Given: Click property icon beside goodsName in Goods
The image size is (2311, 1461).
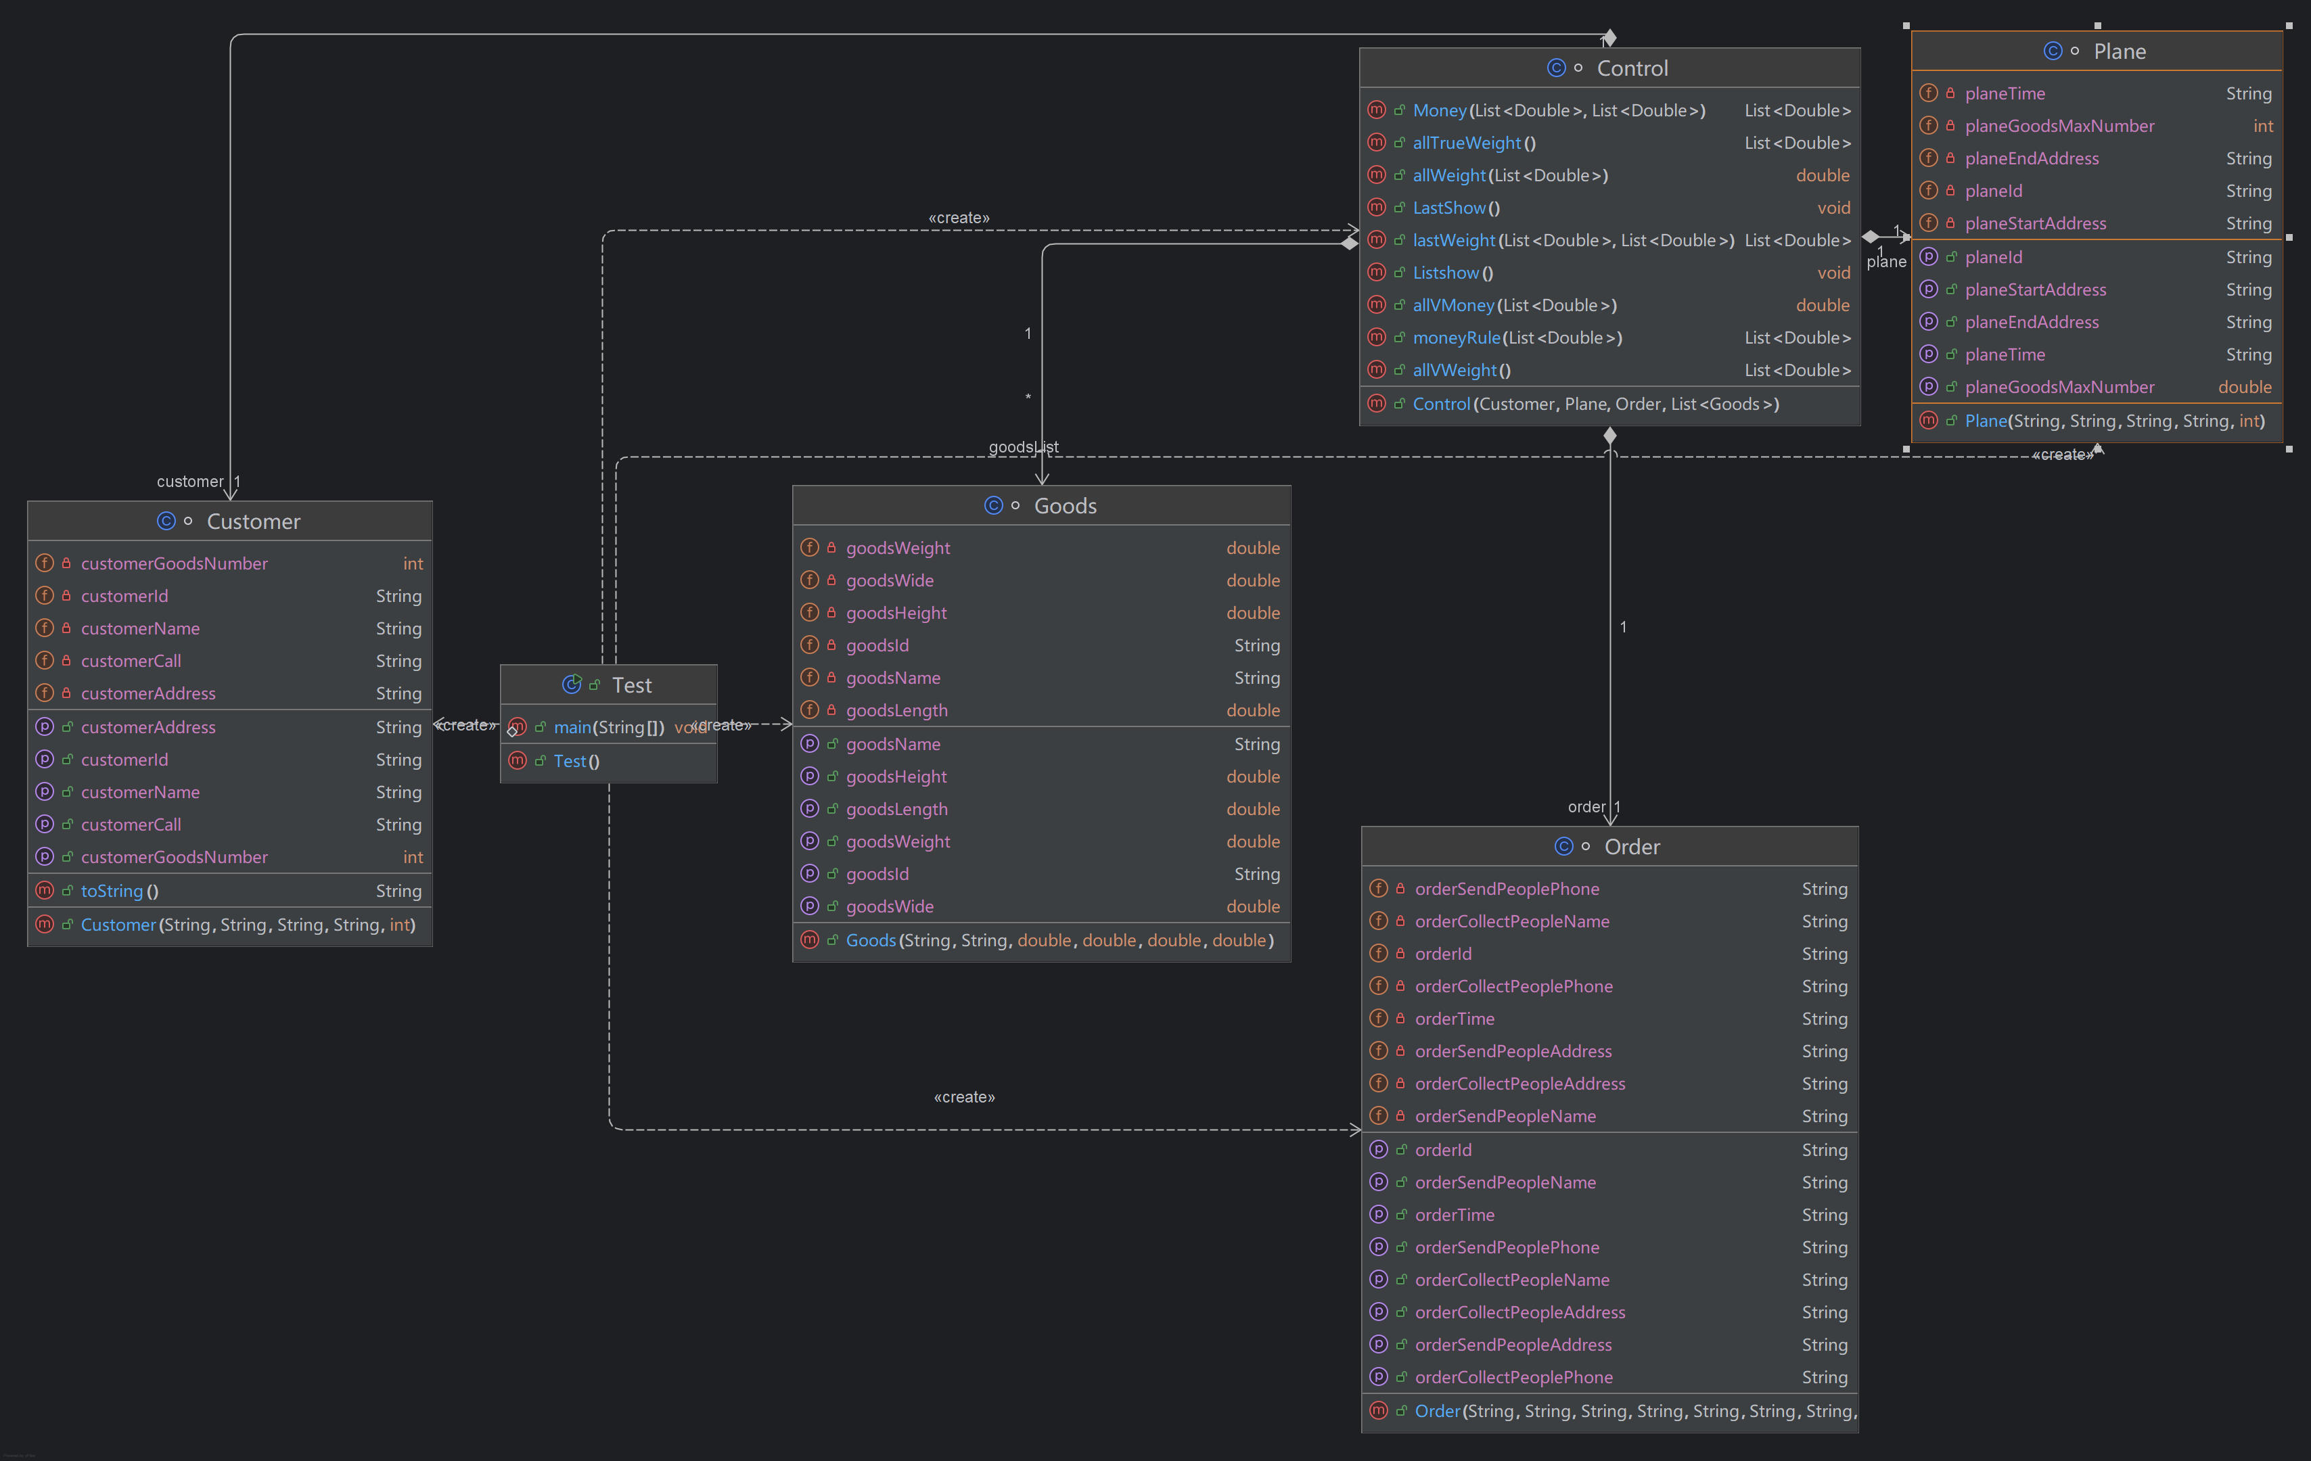Looking at the screenshot, I should pyautogui.click(x=809, y=743).
